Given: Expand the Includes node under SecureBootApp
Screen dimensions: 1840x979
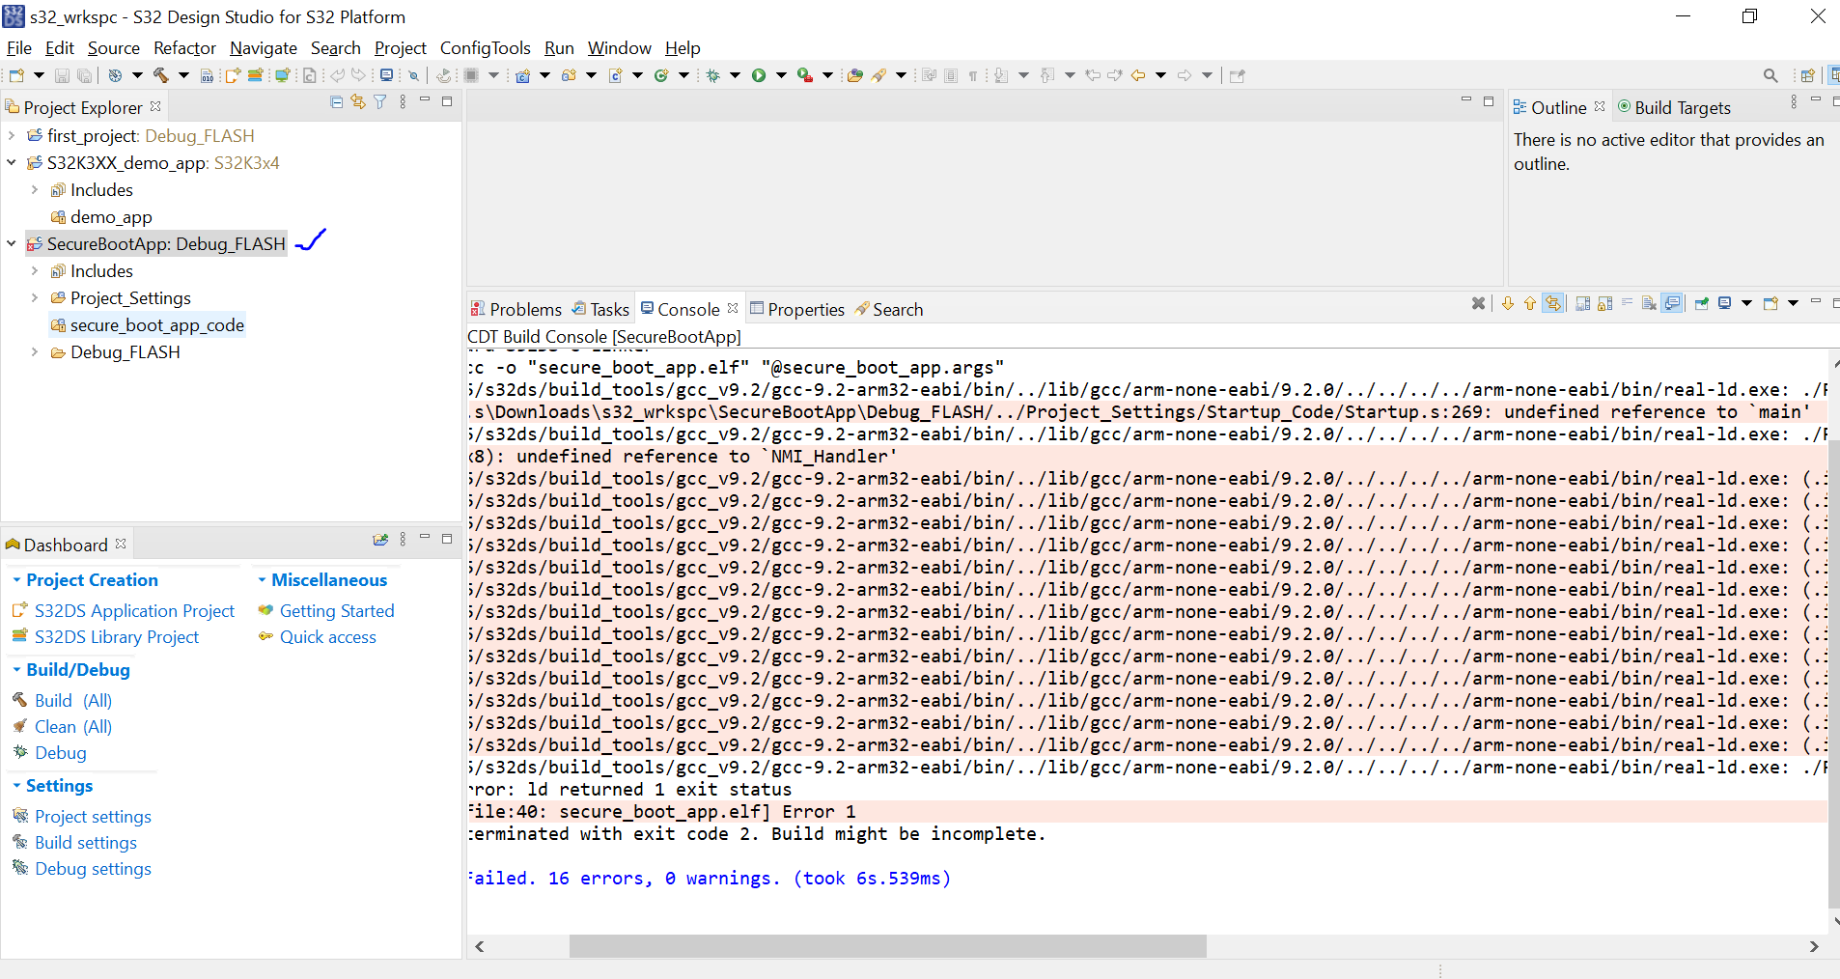Looking at the screenshot, I should click(x=35, y=271).
